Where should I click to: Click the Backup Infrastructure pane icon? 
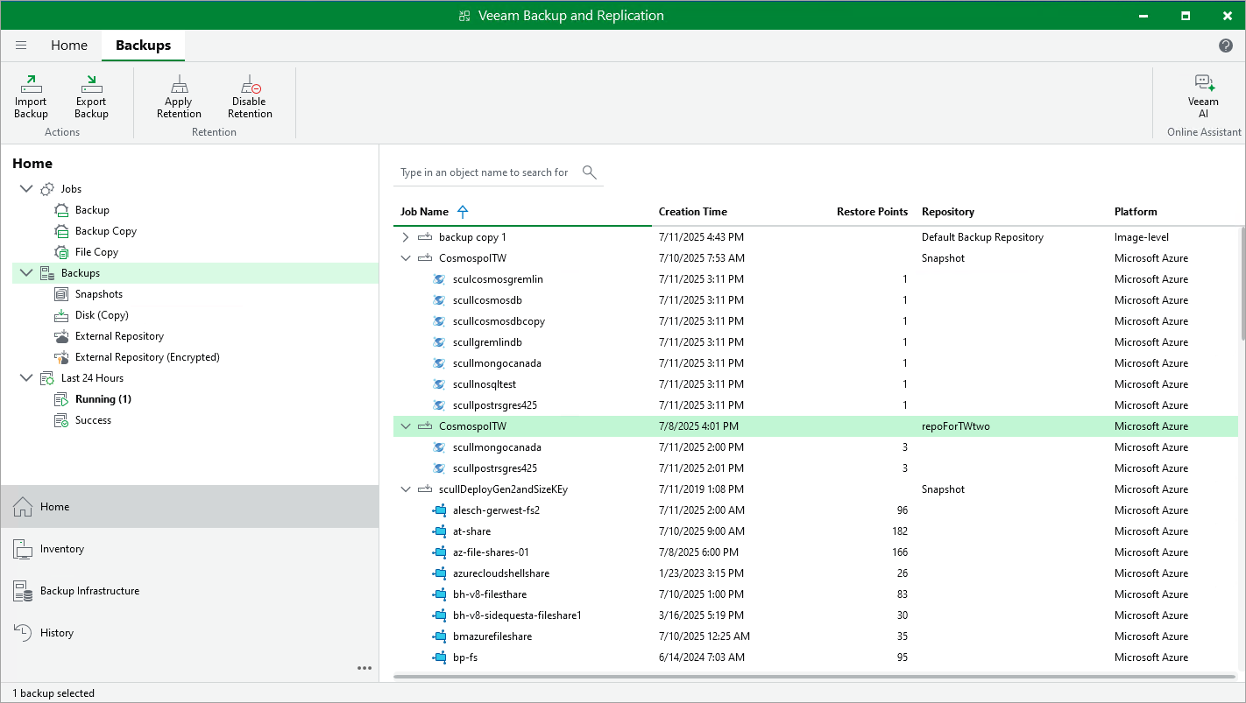[23, 591]
